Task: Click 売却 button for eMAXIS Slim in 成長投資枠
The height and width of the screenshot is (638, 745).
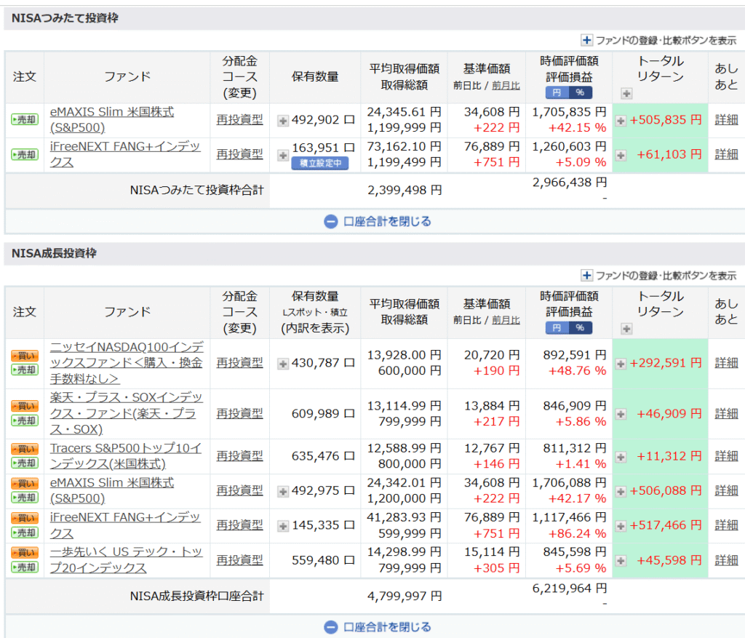Action: (x=25, y=498)
